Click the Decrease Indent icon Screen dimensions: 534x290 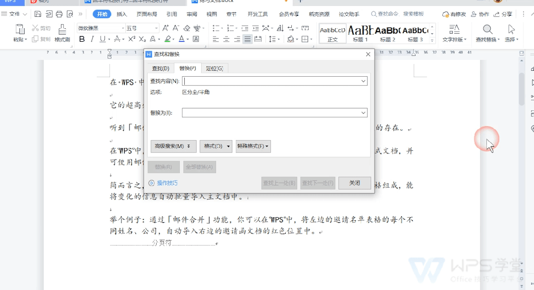(245, 28)
